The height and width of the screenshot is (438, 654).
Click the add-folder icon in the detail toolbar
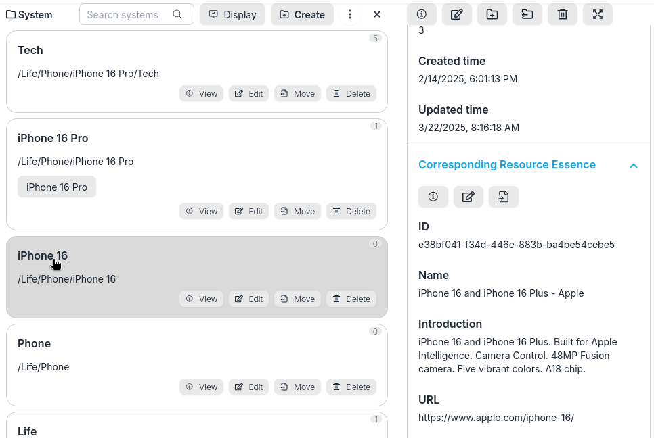(x=492, y=14)
